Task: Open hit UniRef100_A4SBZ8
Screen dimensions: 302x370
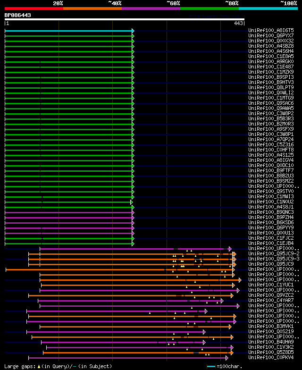Action: point(271,46)
